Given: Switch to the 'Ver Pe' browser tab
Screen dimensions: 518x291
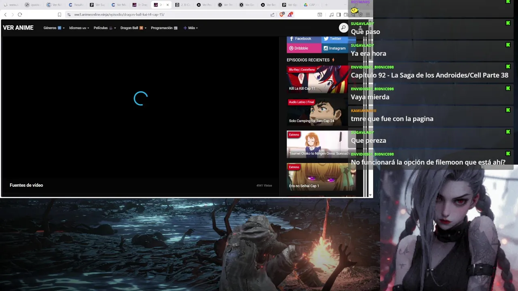Looking at the screenshot, I should click(204, 5).
